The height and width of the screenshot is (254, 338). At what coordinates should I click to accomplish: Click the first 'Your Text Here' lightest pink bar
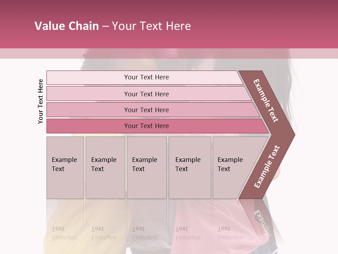145,78
